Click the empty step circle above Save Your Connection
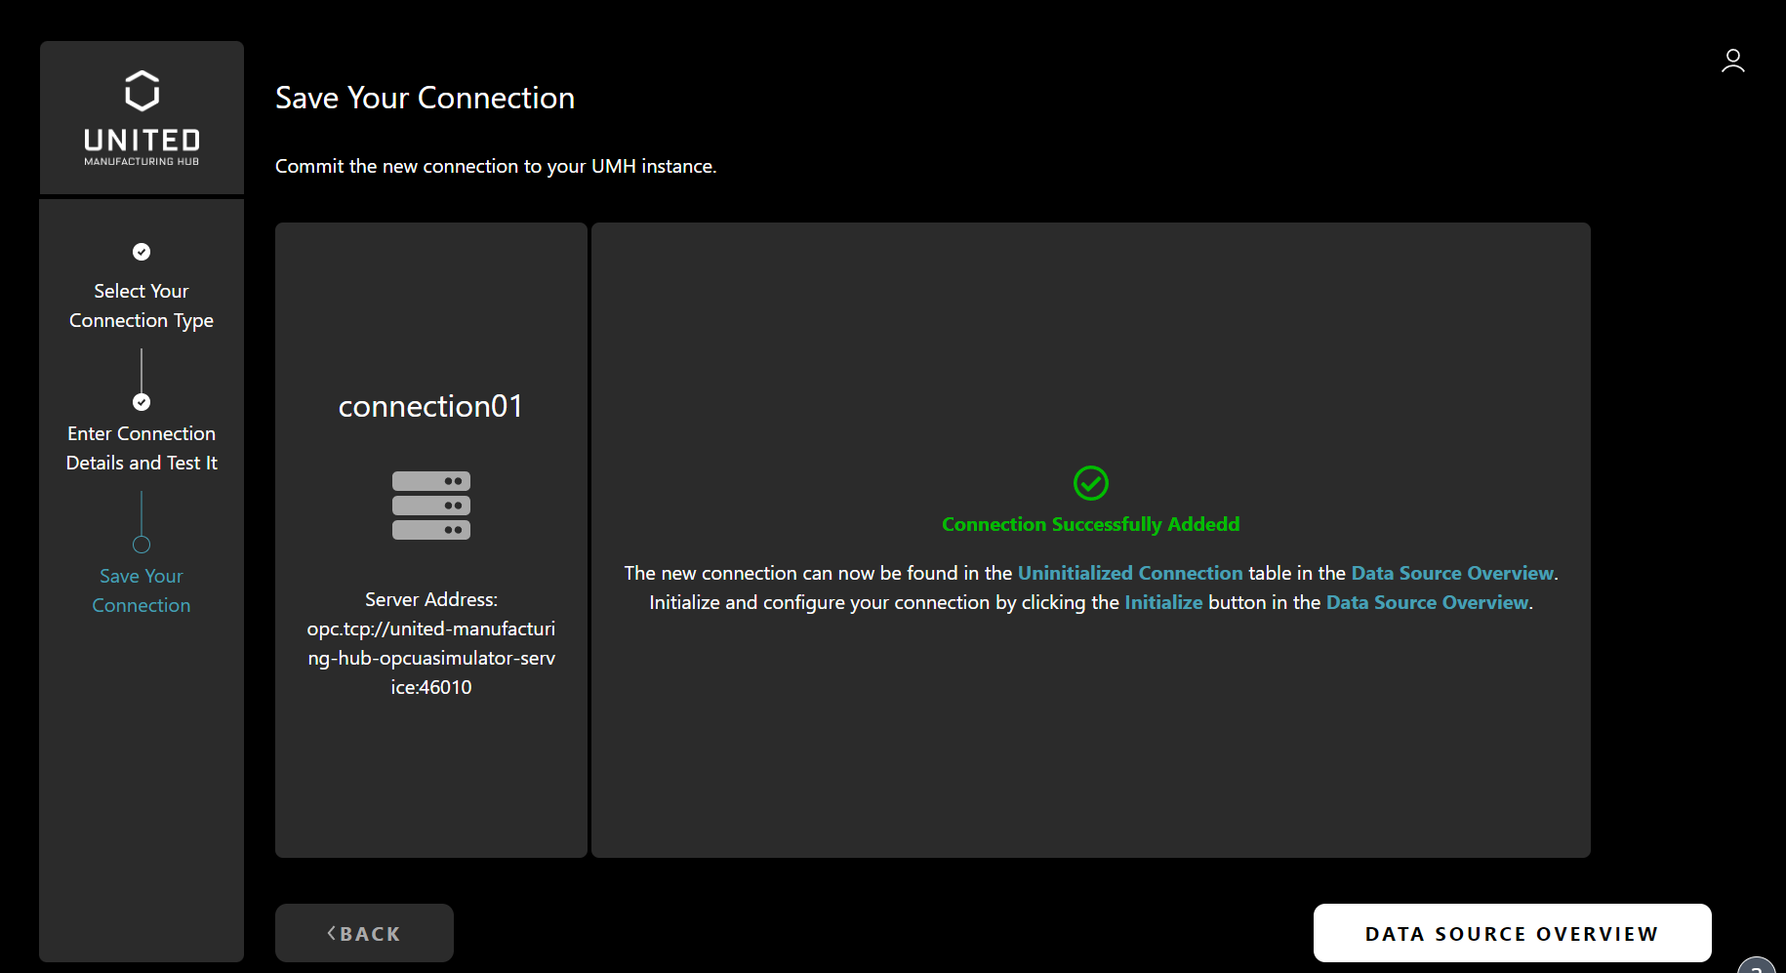The width and height of the screenshot is (1786, 973). point(142,545)
